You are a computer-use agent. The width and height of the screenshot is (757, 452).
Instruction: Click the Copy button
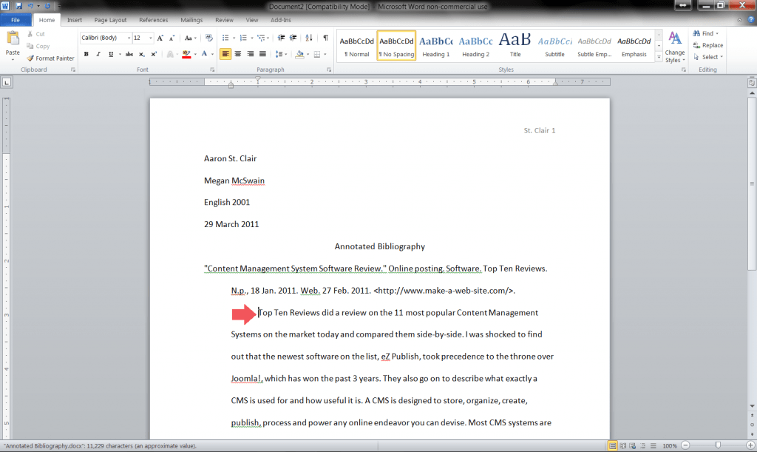pos(38,47)
